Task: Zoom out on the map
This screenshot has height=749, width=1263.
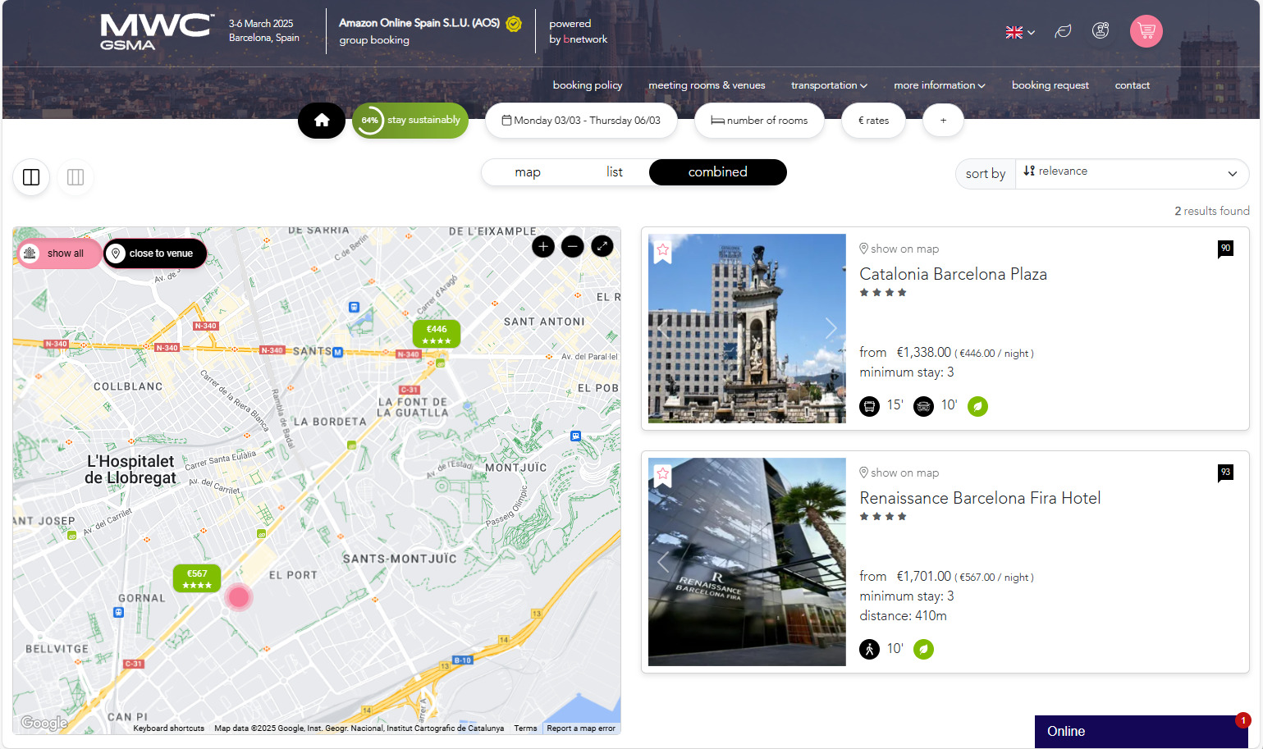Action: (x=573, y=246)
